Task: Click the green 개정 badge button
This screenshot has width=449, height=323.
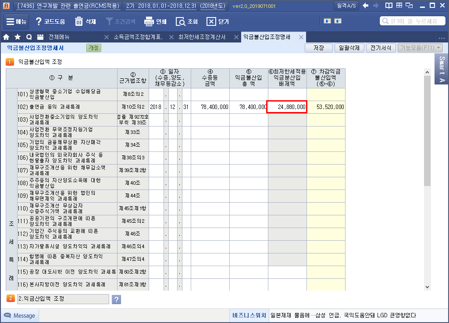Action: [94, 48]
